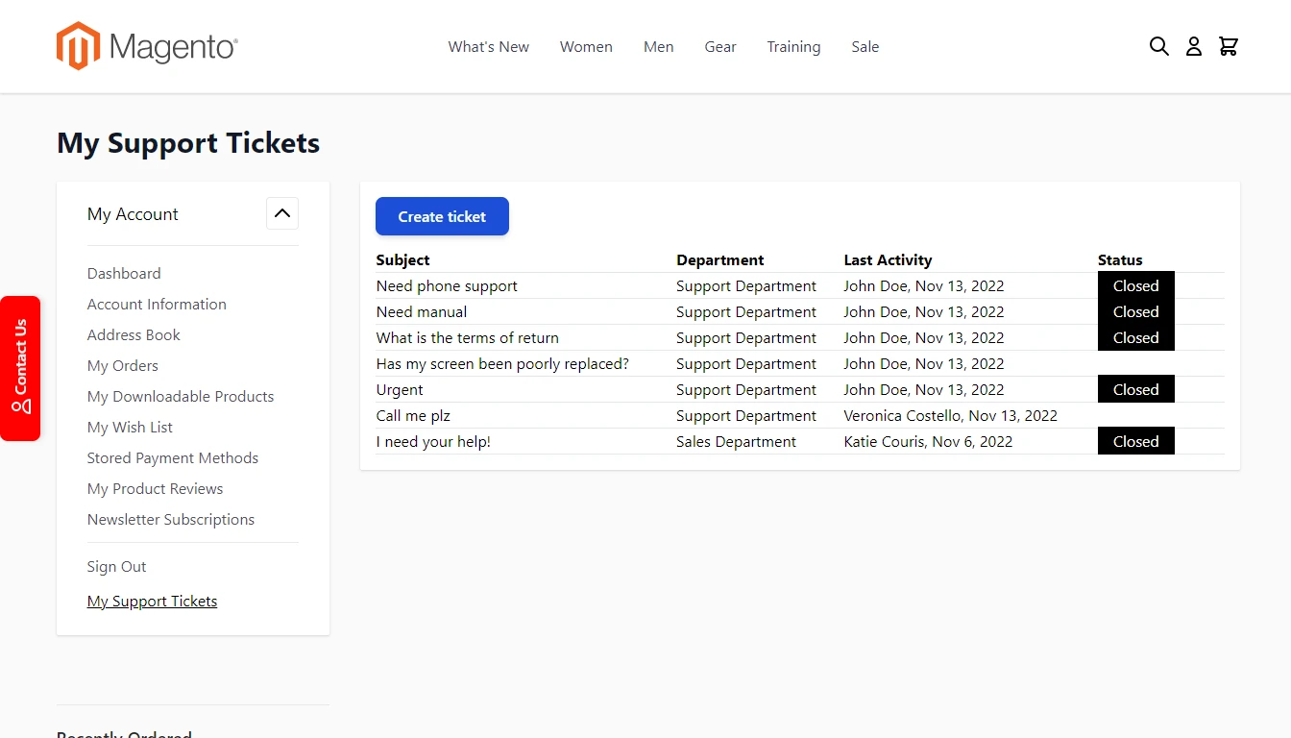Open the Gear menu
This screenshot has width=1291, height=738.
coord(720,46)
